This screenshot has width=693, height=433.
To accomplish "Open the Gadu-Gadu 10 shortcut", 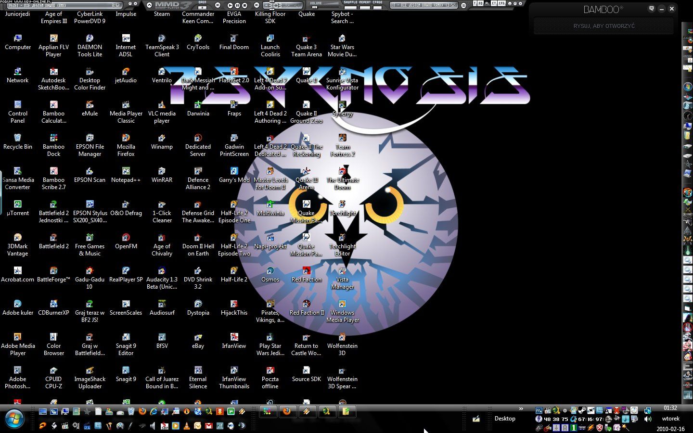I will point(90,278).
